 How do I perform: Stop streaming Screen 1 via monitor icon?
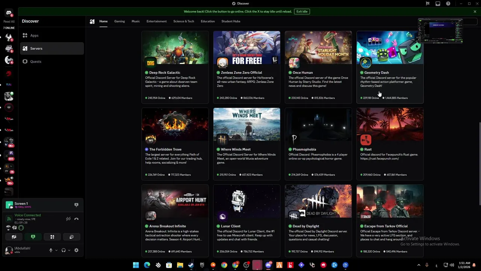[76, 205]
